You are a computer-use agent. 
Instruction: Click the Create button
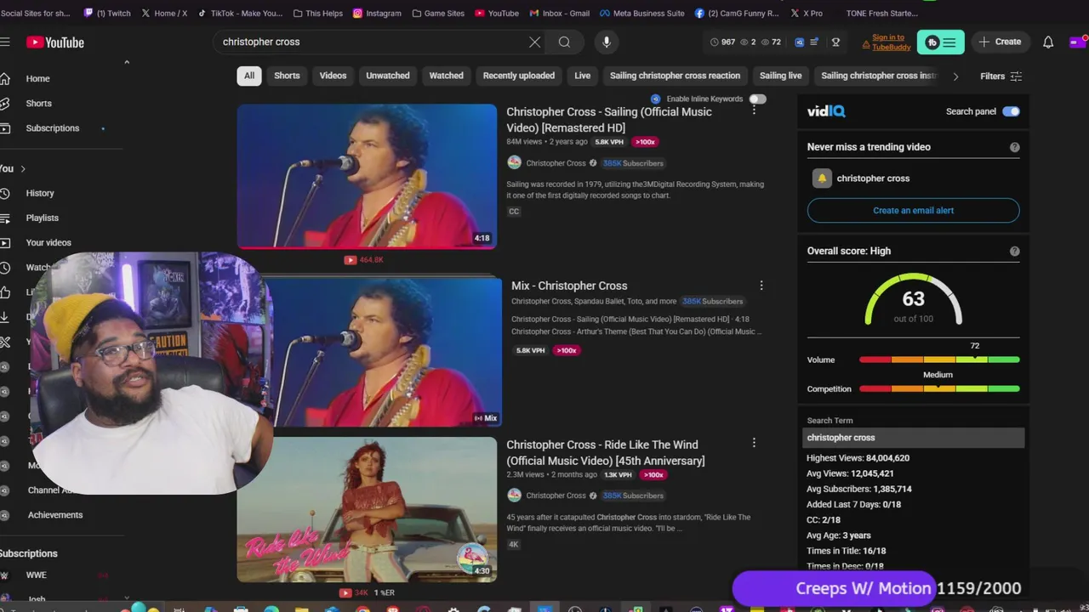1000,42
